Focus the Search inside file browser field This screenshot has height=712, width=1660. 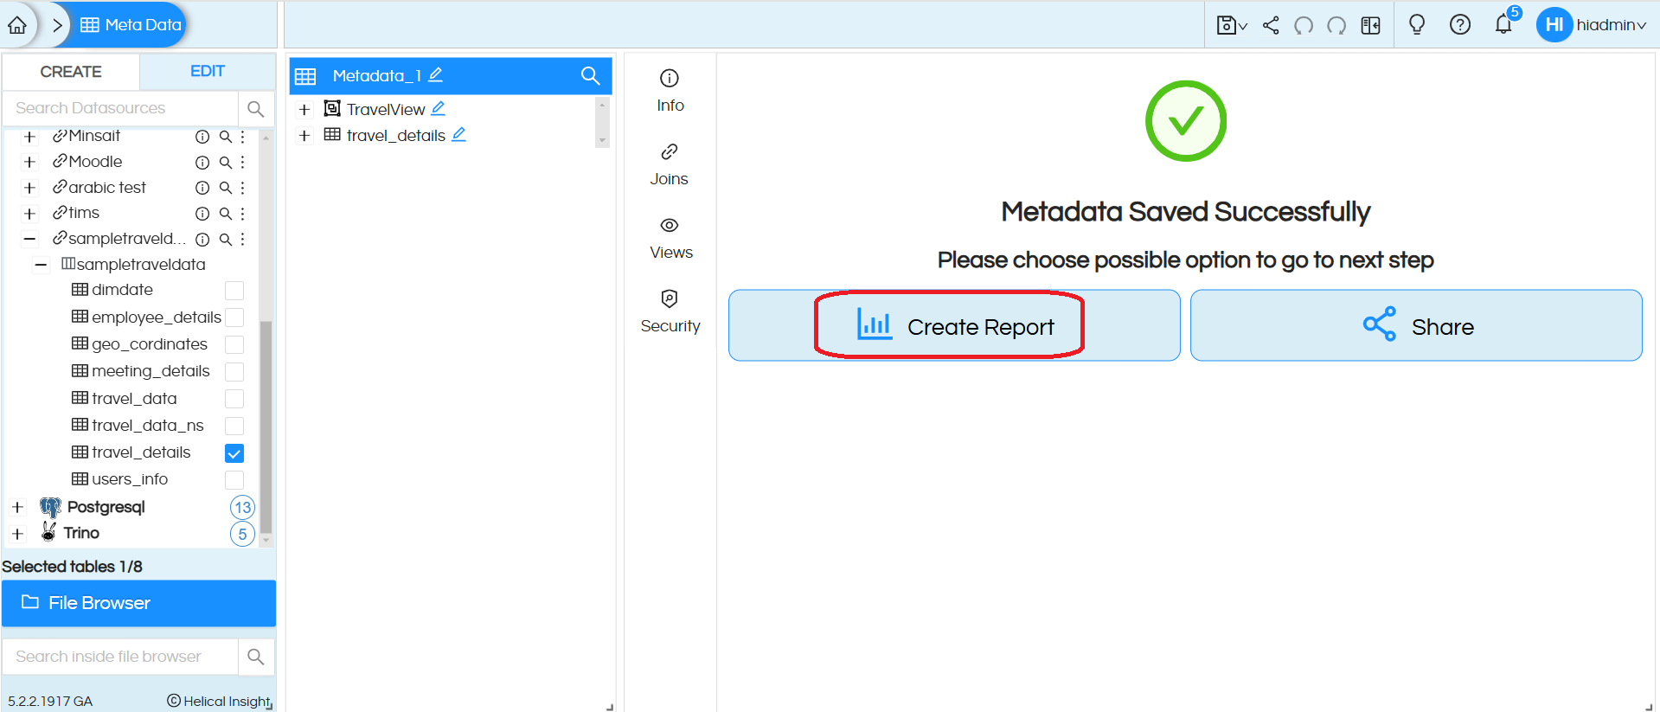coord(120,657)
